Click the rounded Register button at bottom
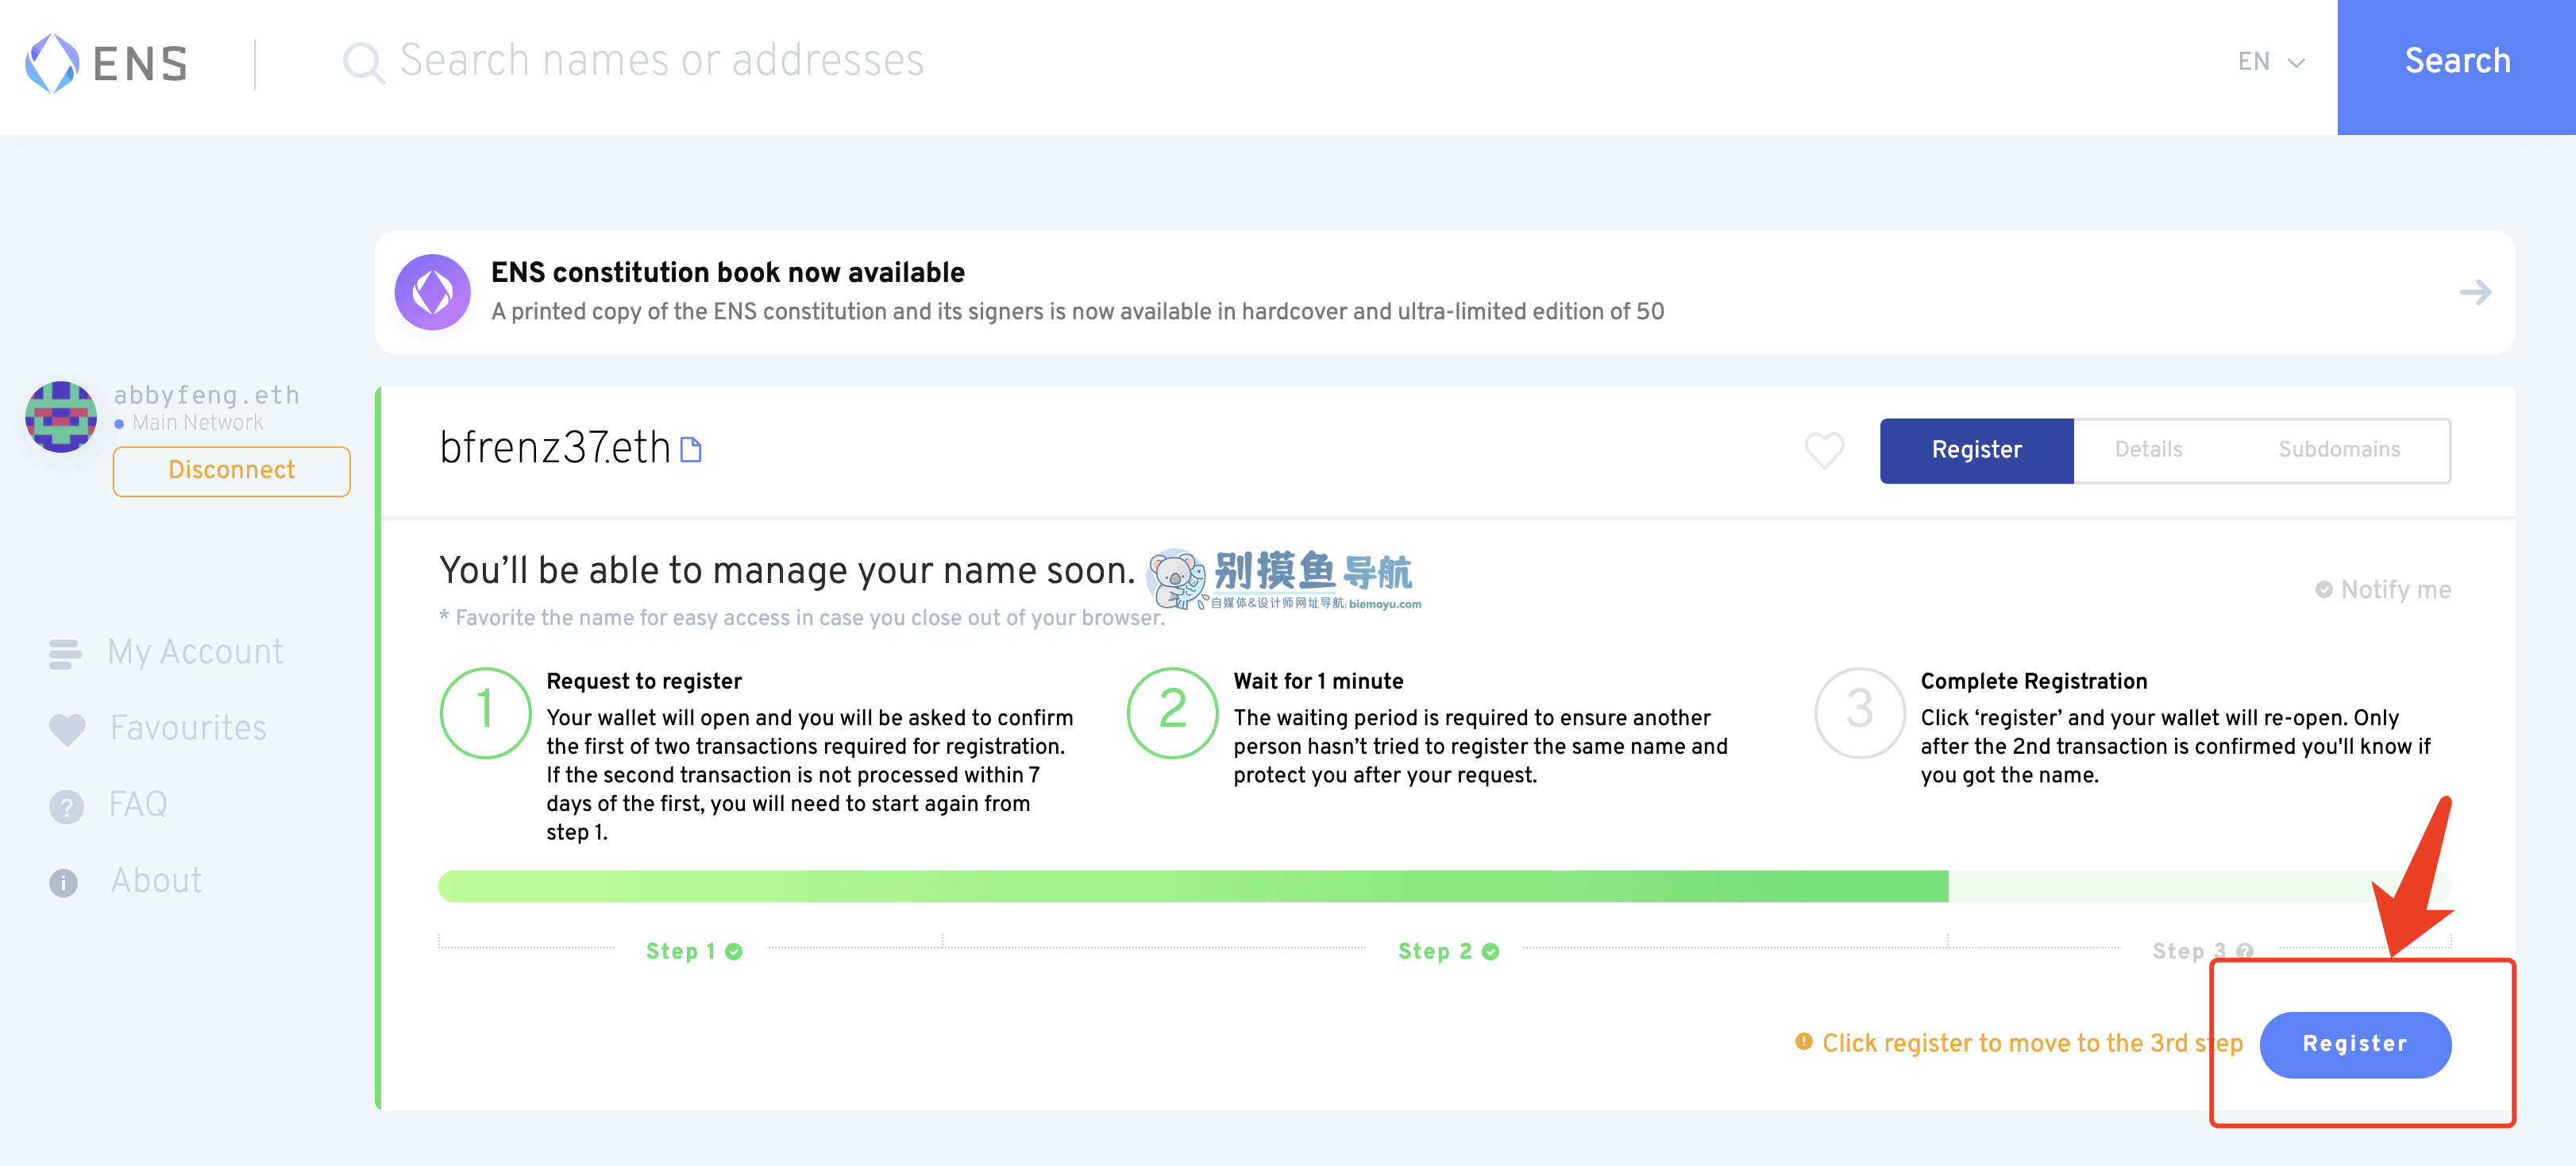The width and height of the screenshot is (2576, 1166). tap(2355, 1044)
